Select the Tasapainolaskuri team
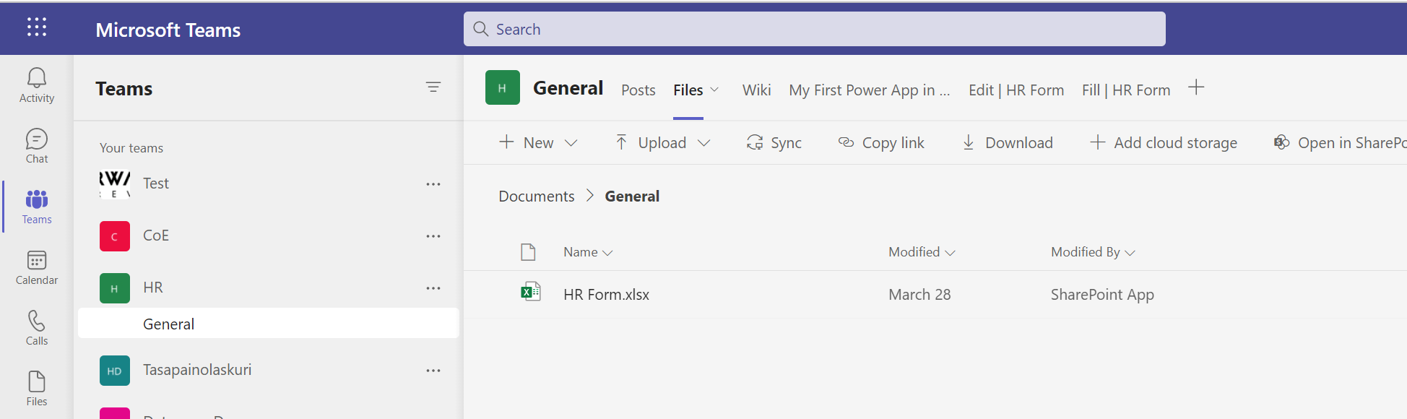1407x419 pixels. coord(197,370)
